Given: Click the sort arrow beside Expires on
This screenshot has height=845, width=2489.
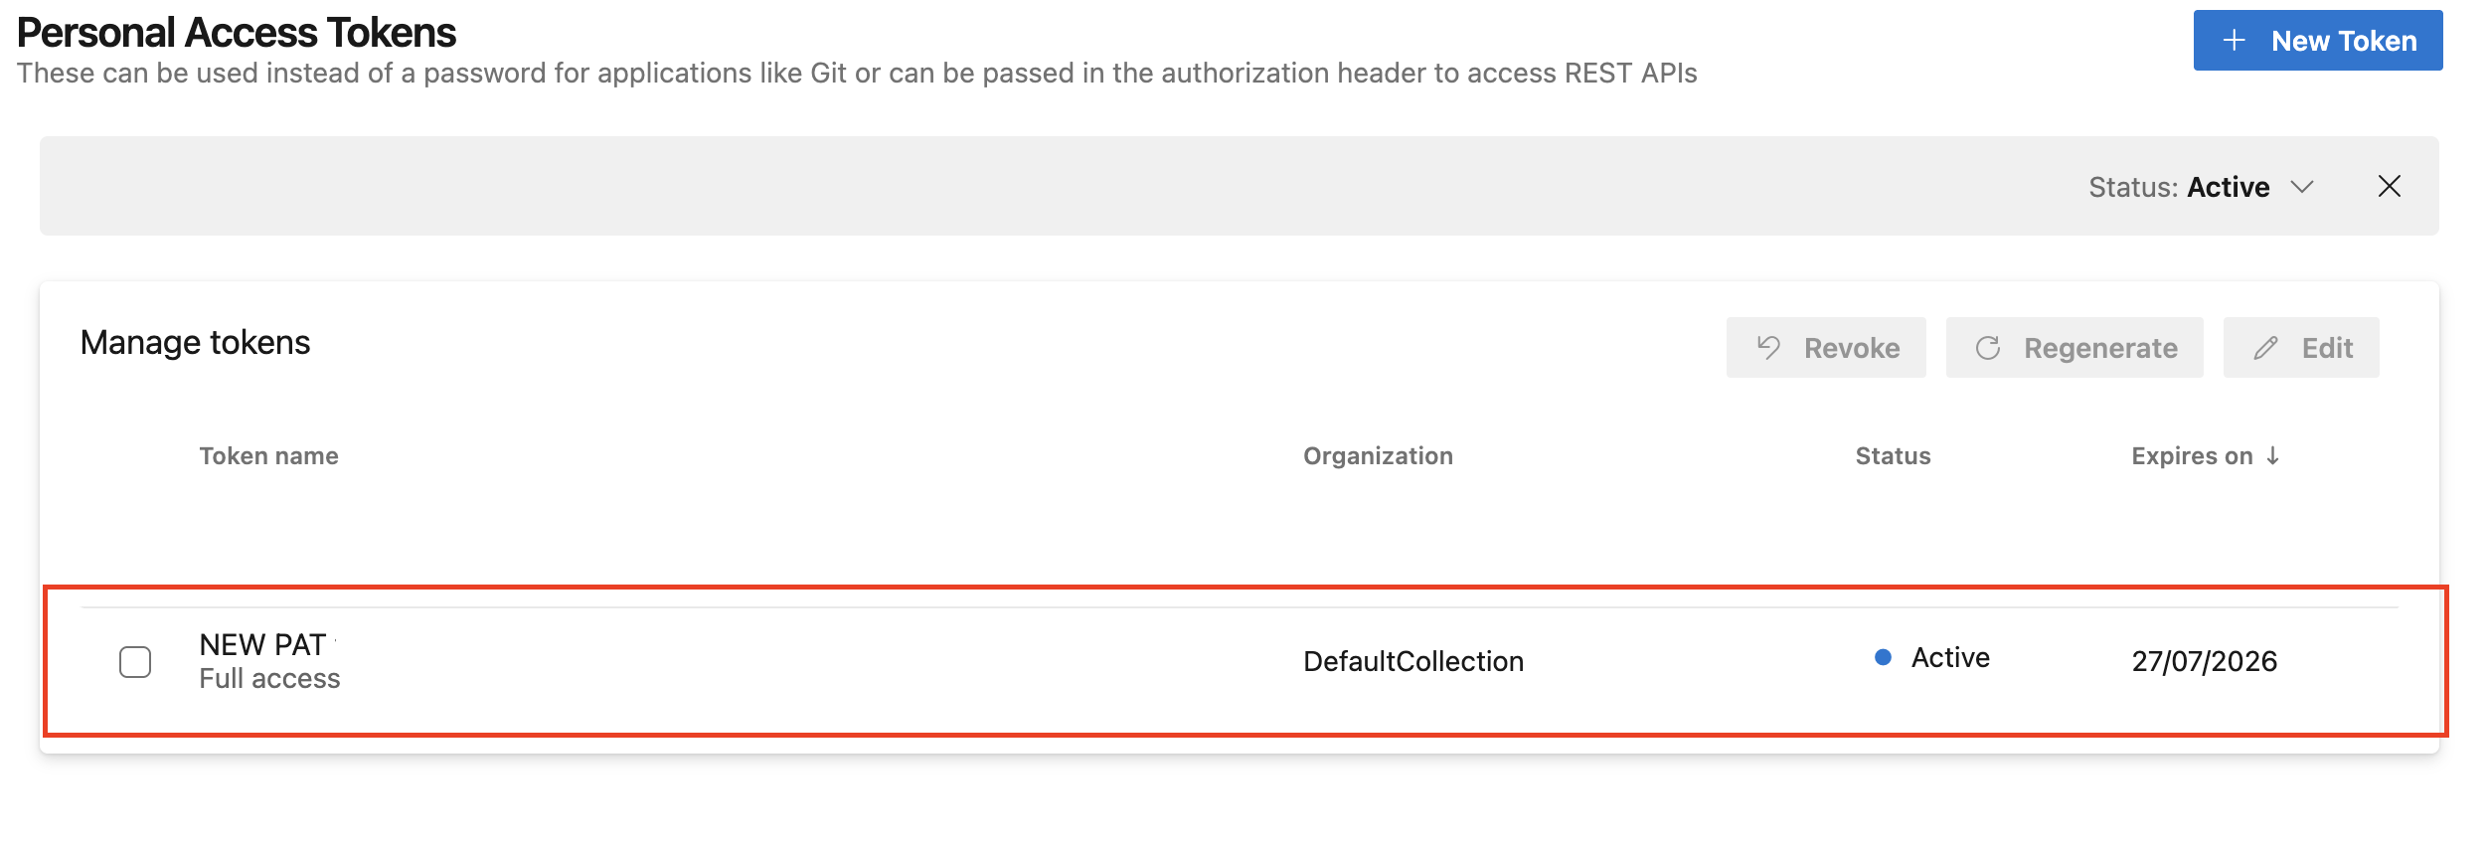Looking at the screenshot, I should pyautogui.click(x=2272, y=455).
